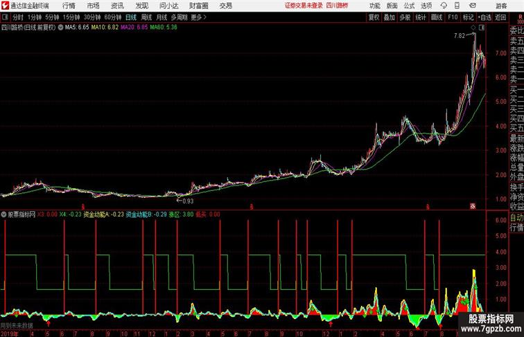Click the MA20: 6.85 value
This screenshot has height=337, width=524.
(134, 28)
